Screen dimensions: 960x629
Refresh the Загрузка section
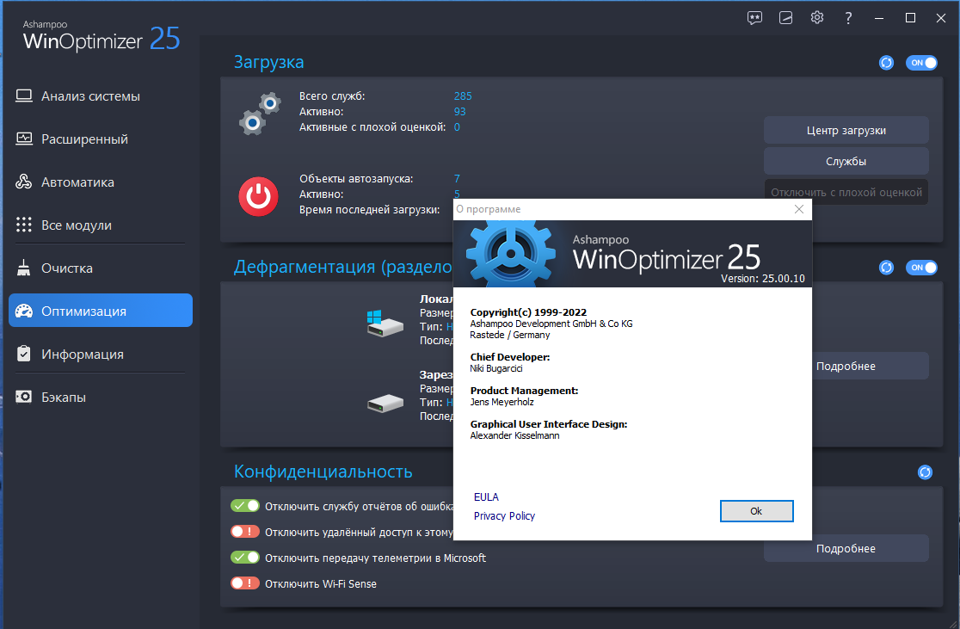point(886,63)
